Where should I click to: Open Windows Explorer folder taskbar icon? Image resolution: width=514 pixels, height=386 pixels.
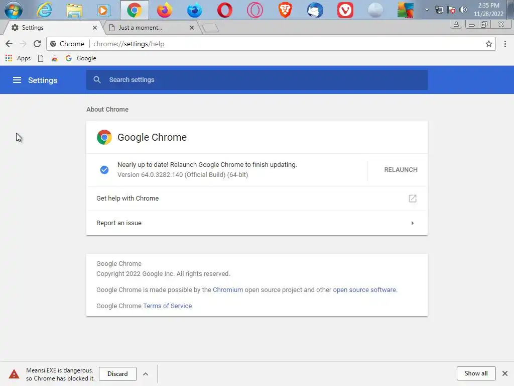coord(74,10)
